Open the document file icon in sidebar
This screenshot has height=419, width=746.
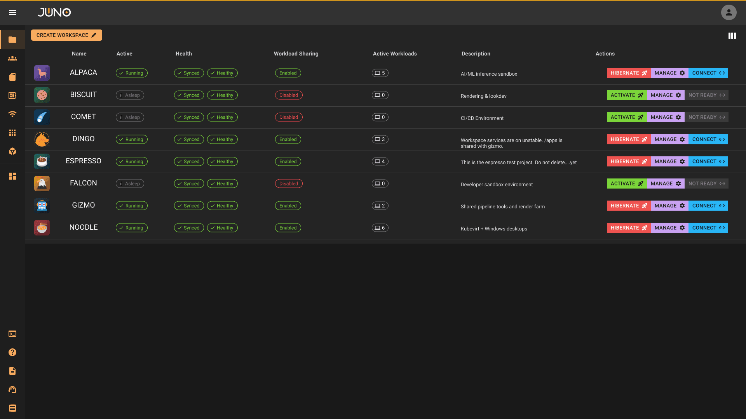[x=12, y=371]
